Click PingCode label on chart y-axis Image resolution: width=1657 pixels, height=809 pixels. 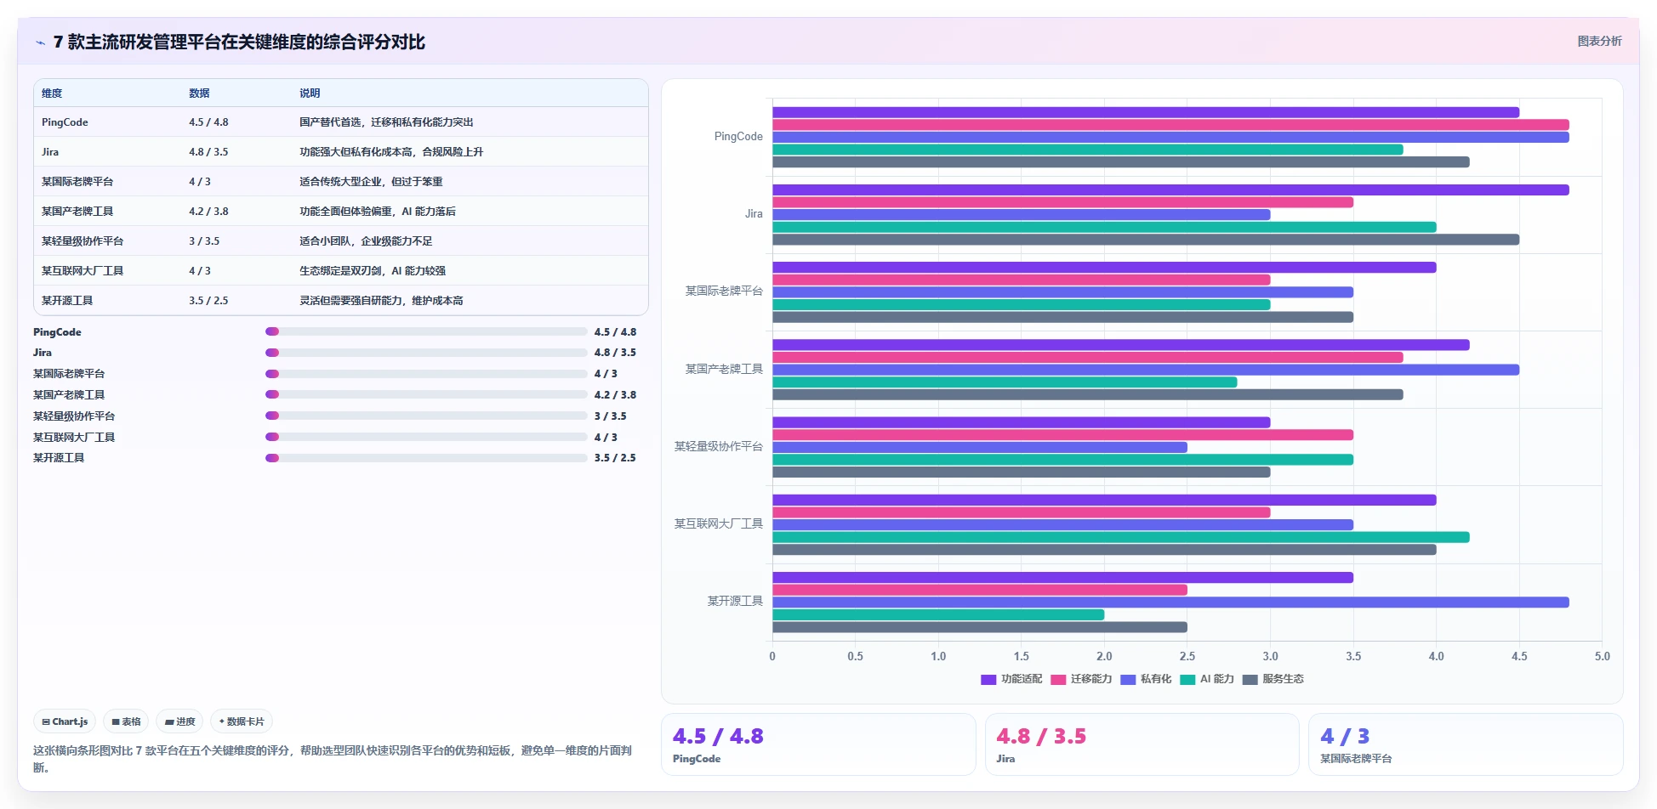pyautogui.click(x=738, y=137)
